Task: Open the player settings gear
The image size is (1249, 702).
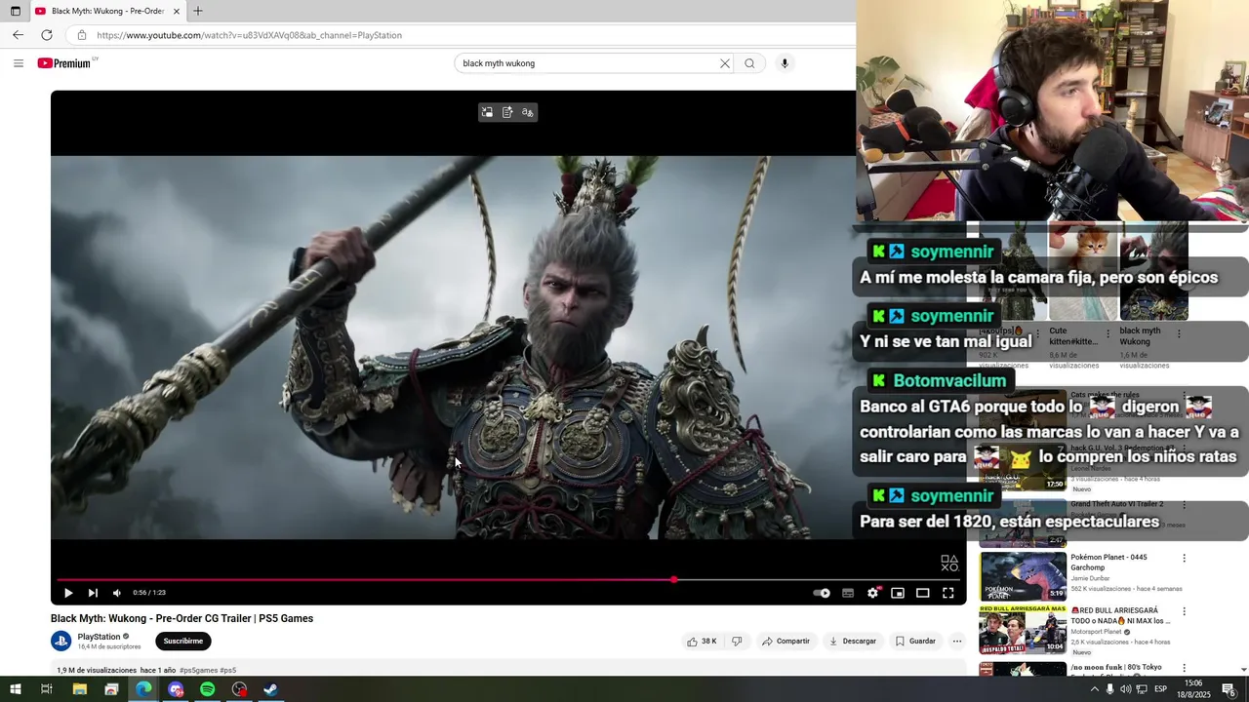Action: click(873, 593)
